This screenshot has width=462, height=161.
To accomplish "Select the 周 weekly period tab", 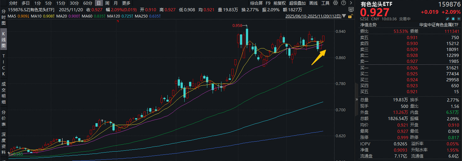I will (x=107, y=3).
